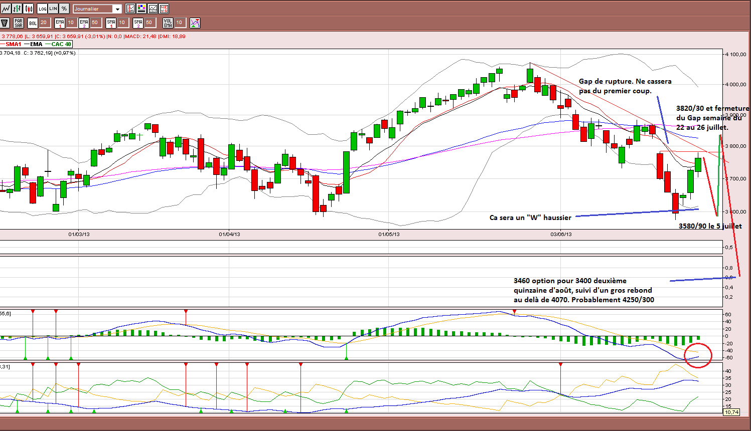Click the 01/04/13 date label

(x=229, y=234)
